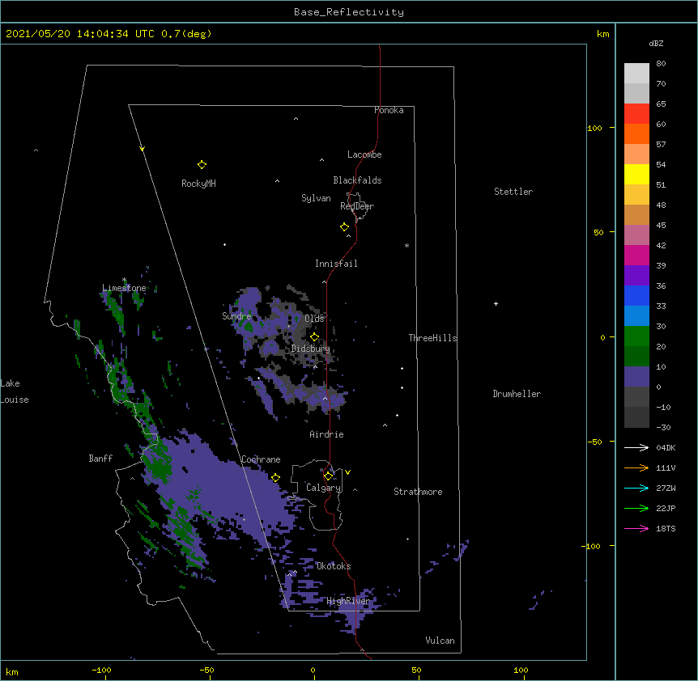Click the Airdrie label
The height and width of the screenshot is (681, 698).
(x=327, y=434)
